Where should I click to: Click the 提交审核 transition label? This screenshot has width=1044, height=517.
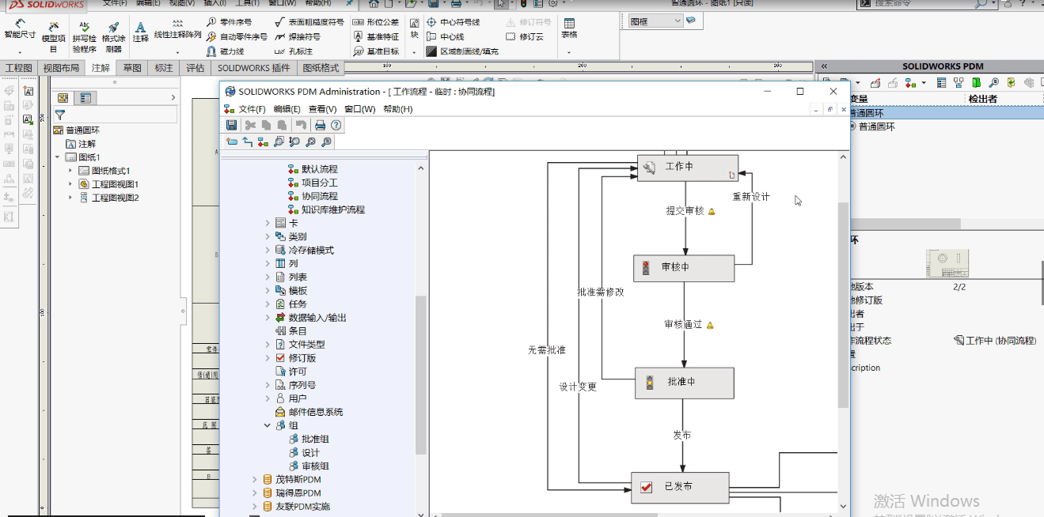pyautogui.click(x=685, y=211)
